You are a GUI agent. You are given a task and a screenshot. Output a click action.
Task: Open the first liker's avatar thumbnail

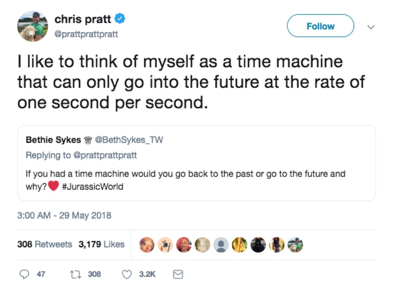147,245
